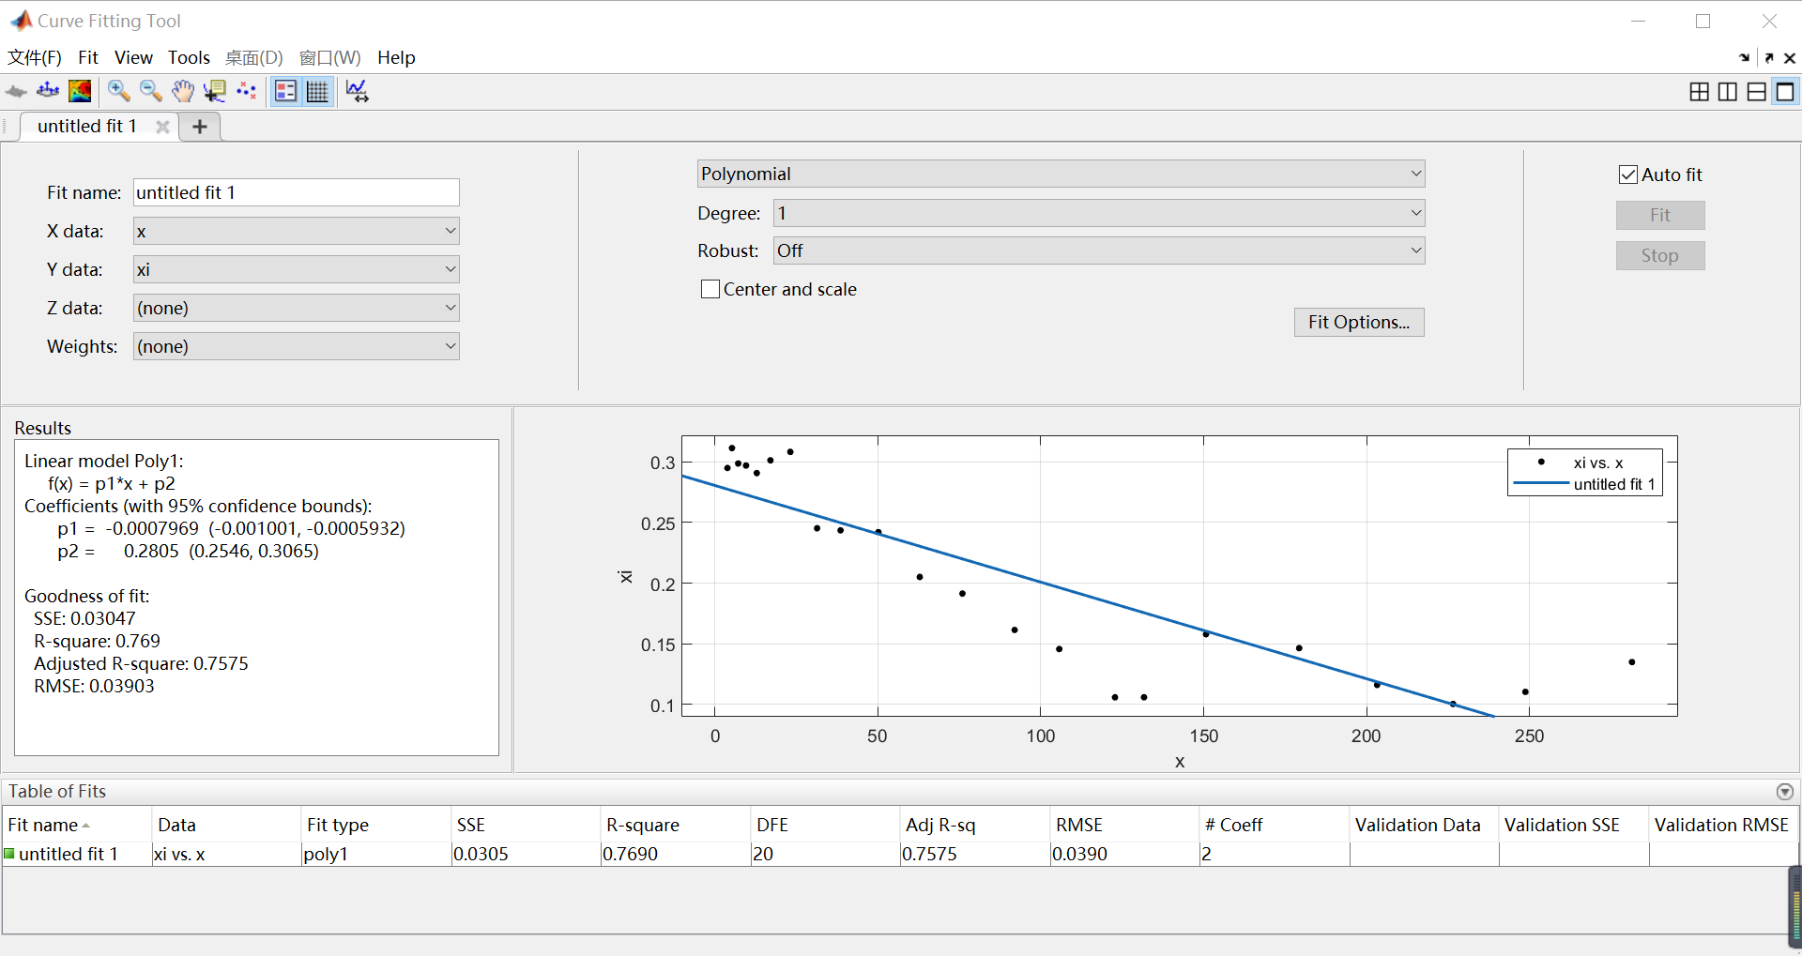Open the Tools menu
Screen dimensions: 1802x956
pyautogui.click(x=189, y=57)
